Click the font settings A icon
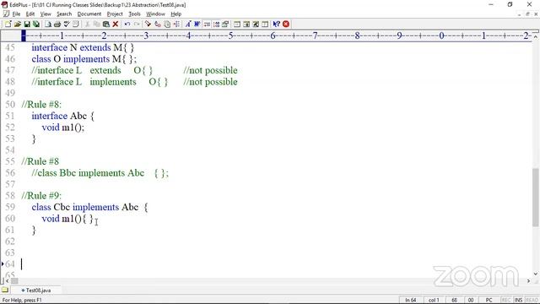This screenshot has height=304, width=540. coord(187,24)
